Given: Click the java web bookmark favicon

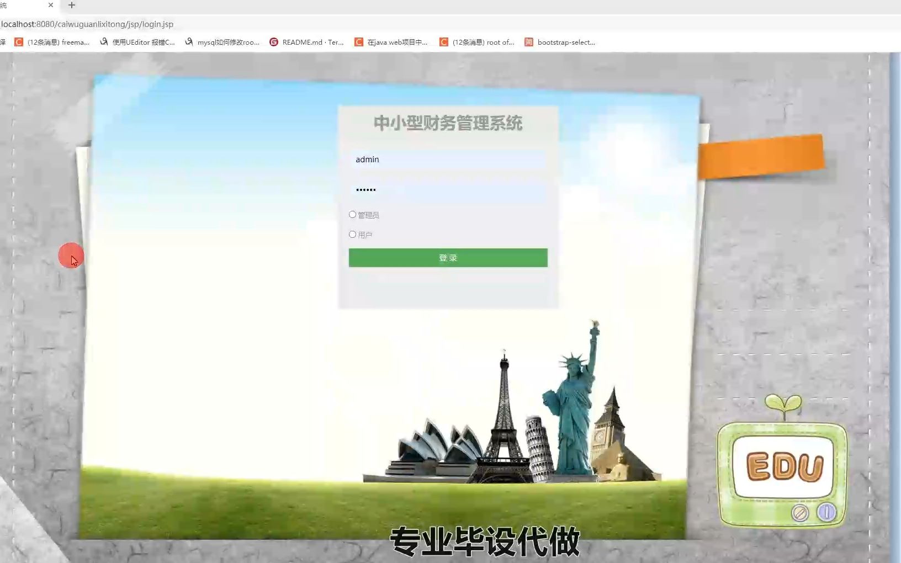Looking at the screenshot, I should (x=359, y=42).
